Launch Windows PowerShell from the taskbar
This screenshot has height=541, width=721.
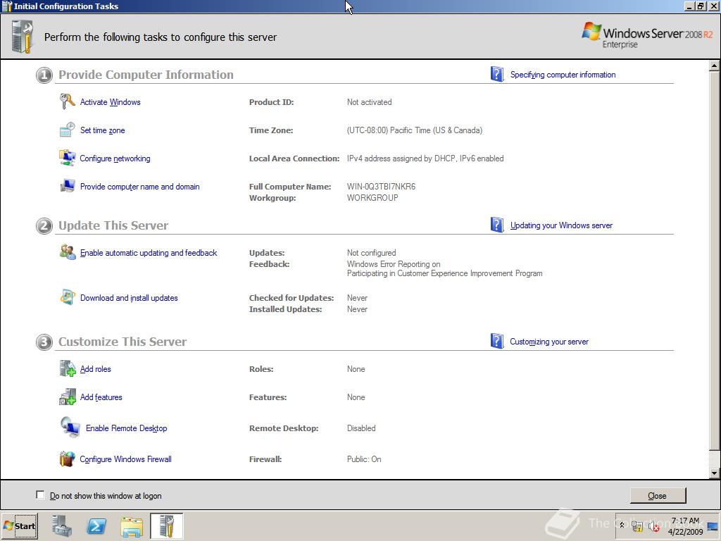pos(96,526)
